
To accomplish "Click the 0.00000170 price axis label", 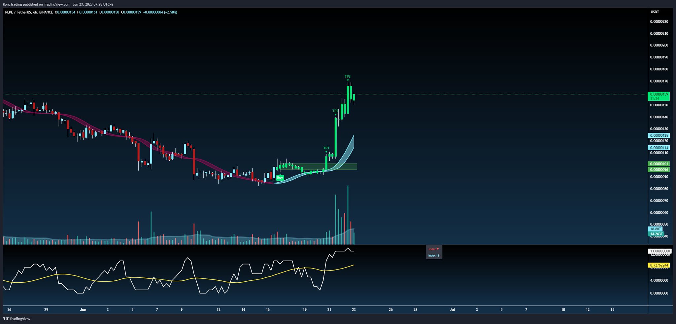I will (659, 81).
